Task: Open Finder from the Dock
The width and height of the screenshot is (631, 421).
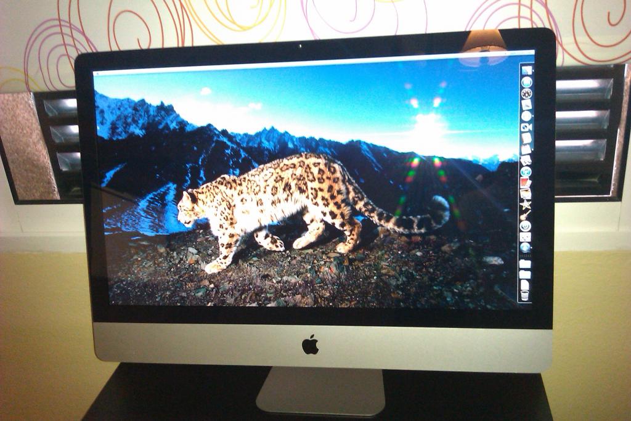Action: pyautogui.click(x=527, y=72)
